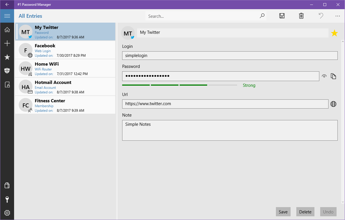Screen dimensions: 345x220
Task: Select the My Twitter entry in the list
Action: pos(65,32)
